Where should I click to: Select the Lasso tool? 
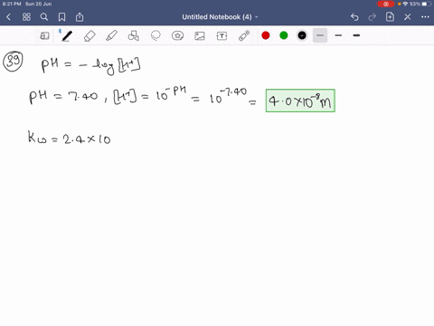tap(156, 36)
